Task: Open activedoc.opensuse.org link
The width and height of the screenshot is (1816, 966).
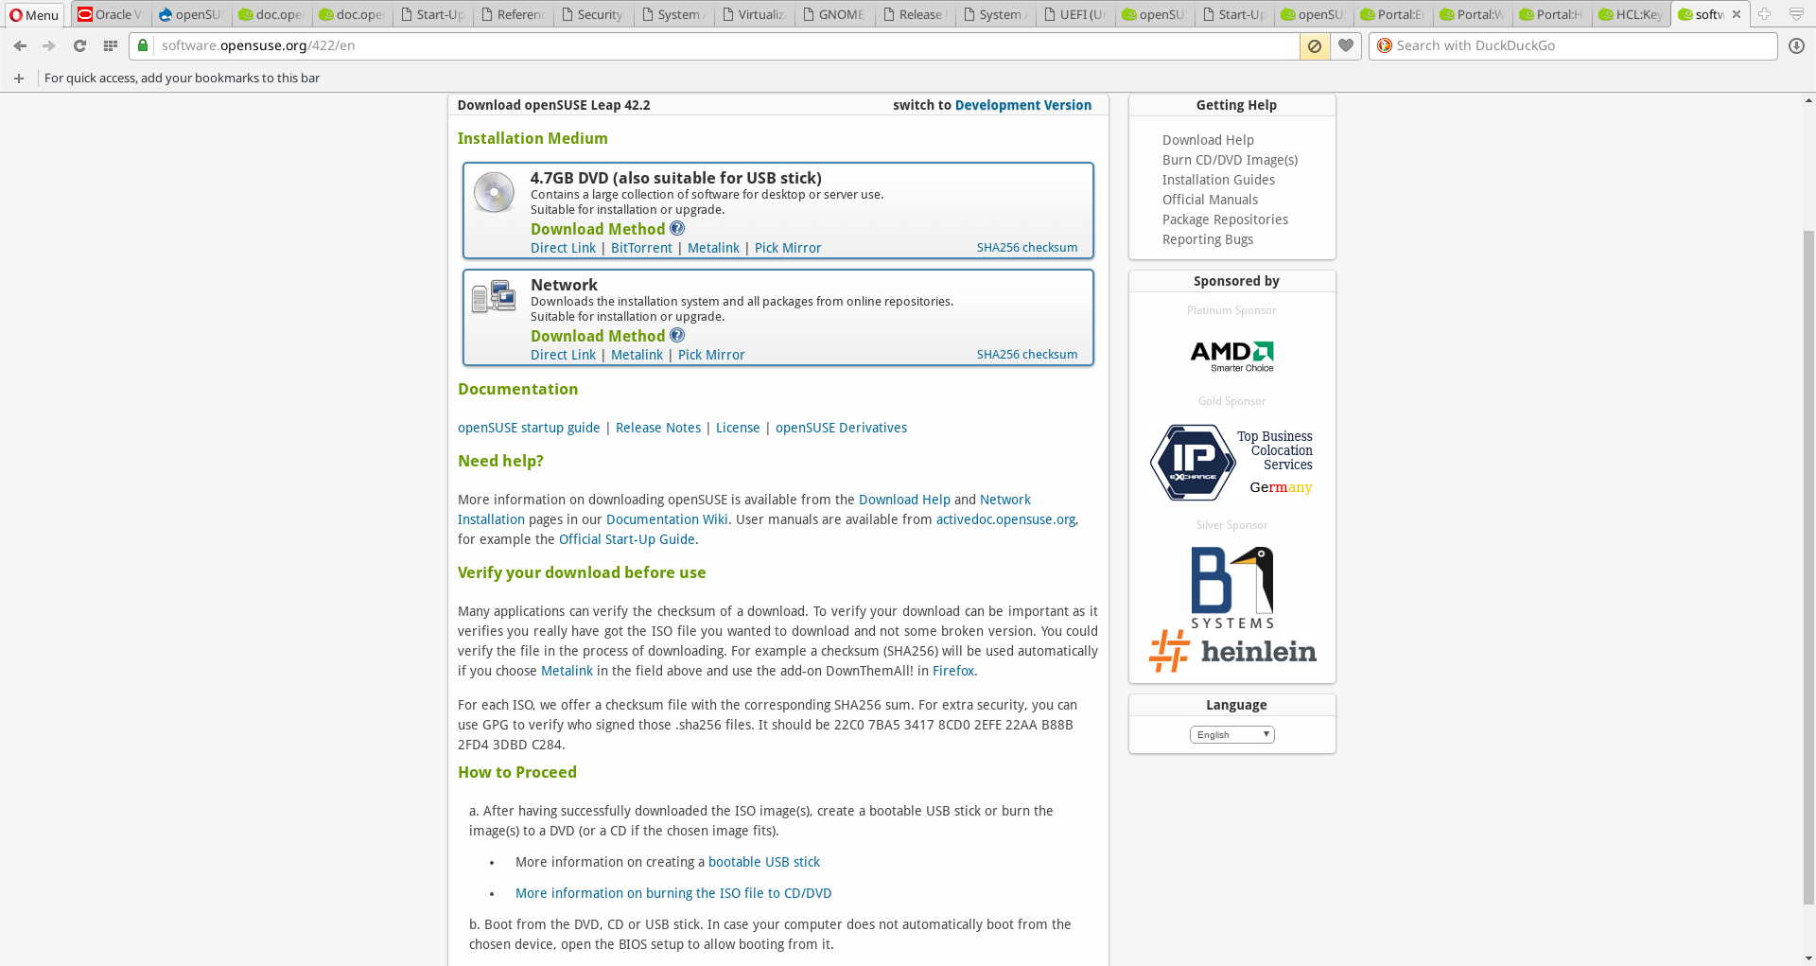Action: (1005, 519)
